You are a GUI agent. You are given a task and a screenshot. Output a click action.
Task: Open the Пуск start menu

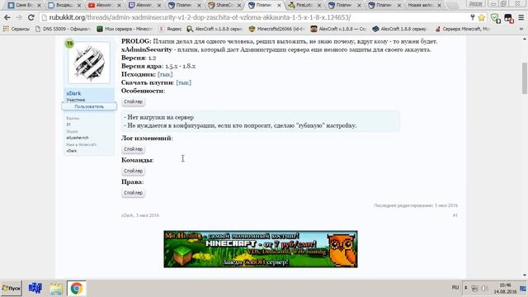pyautogui.click(x=11, y=289)
